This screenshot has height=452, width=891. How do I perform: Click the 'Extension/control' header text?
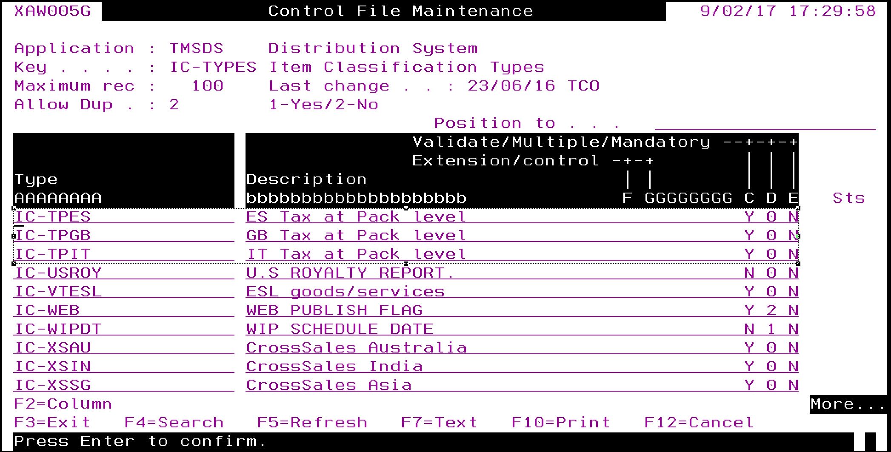[505, 161]
